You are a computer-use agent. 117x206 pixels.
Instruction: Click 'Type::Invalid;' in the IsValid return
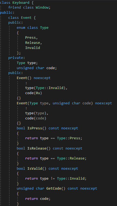[72, 179]
